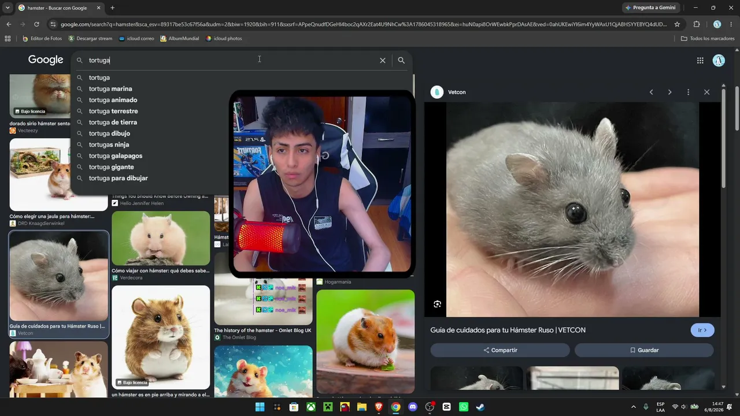
Task: Open the Google account avatar menu
Action: 719,61
